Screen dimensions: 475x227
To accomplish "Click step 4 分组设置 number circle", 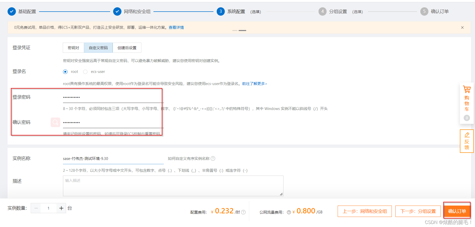I will pos(323,12).
